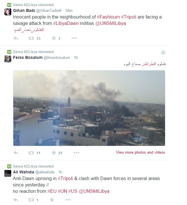Favorite Gihan Badi's tweet with star
Viewport: 187px width, 205px height.
tap(54, 38)
